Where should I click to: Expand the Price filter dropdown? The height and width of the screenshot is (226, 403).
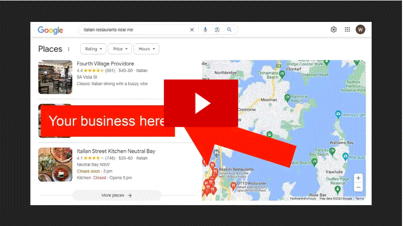point(120,49)
